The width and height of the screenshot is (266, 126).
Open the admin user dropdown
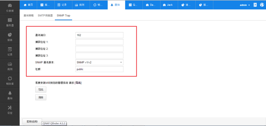(245, 5)
